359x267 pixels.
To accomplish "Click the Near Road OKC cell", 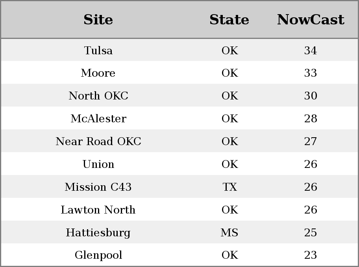I will (98, 141).
